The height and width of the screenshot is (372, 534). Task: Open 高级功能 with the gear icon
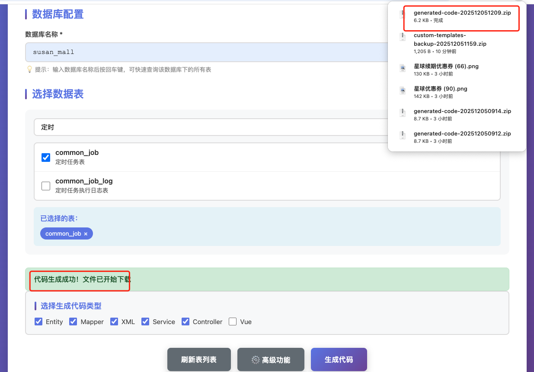(x=271, y=359)
